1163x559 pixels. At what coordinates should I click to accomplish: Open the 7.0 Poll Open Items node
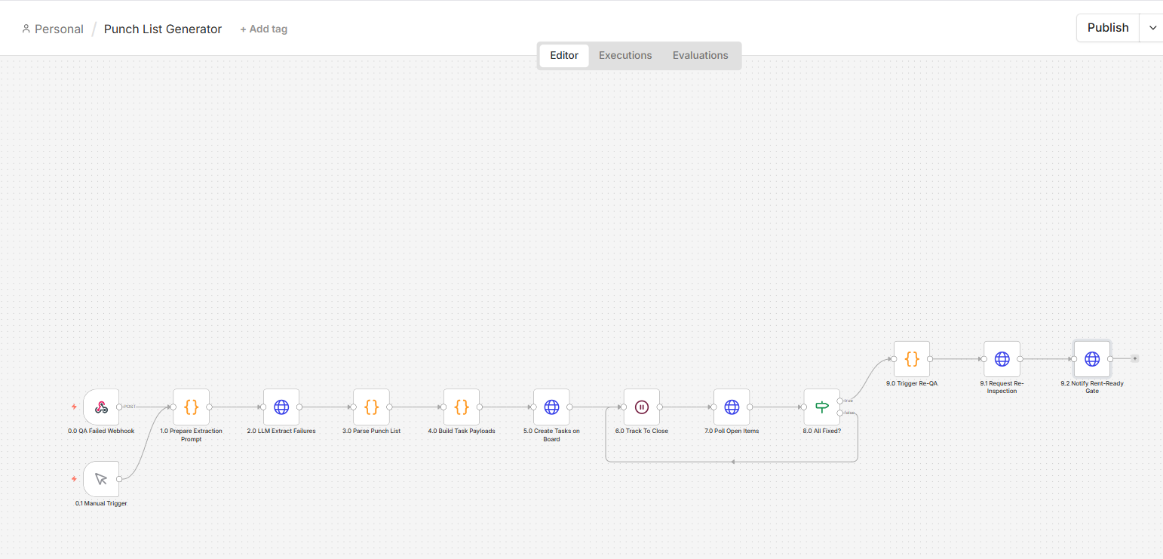[x=732, y=407]
